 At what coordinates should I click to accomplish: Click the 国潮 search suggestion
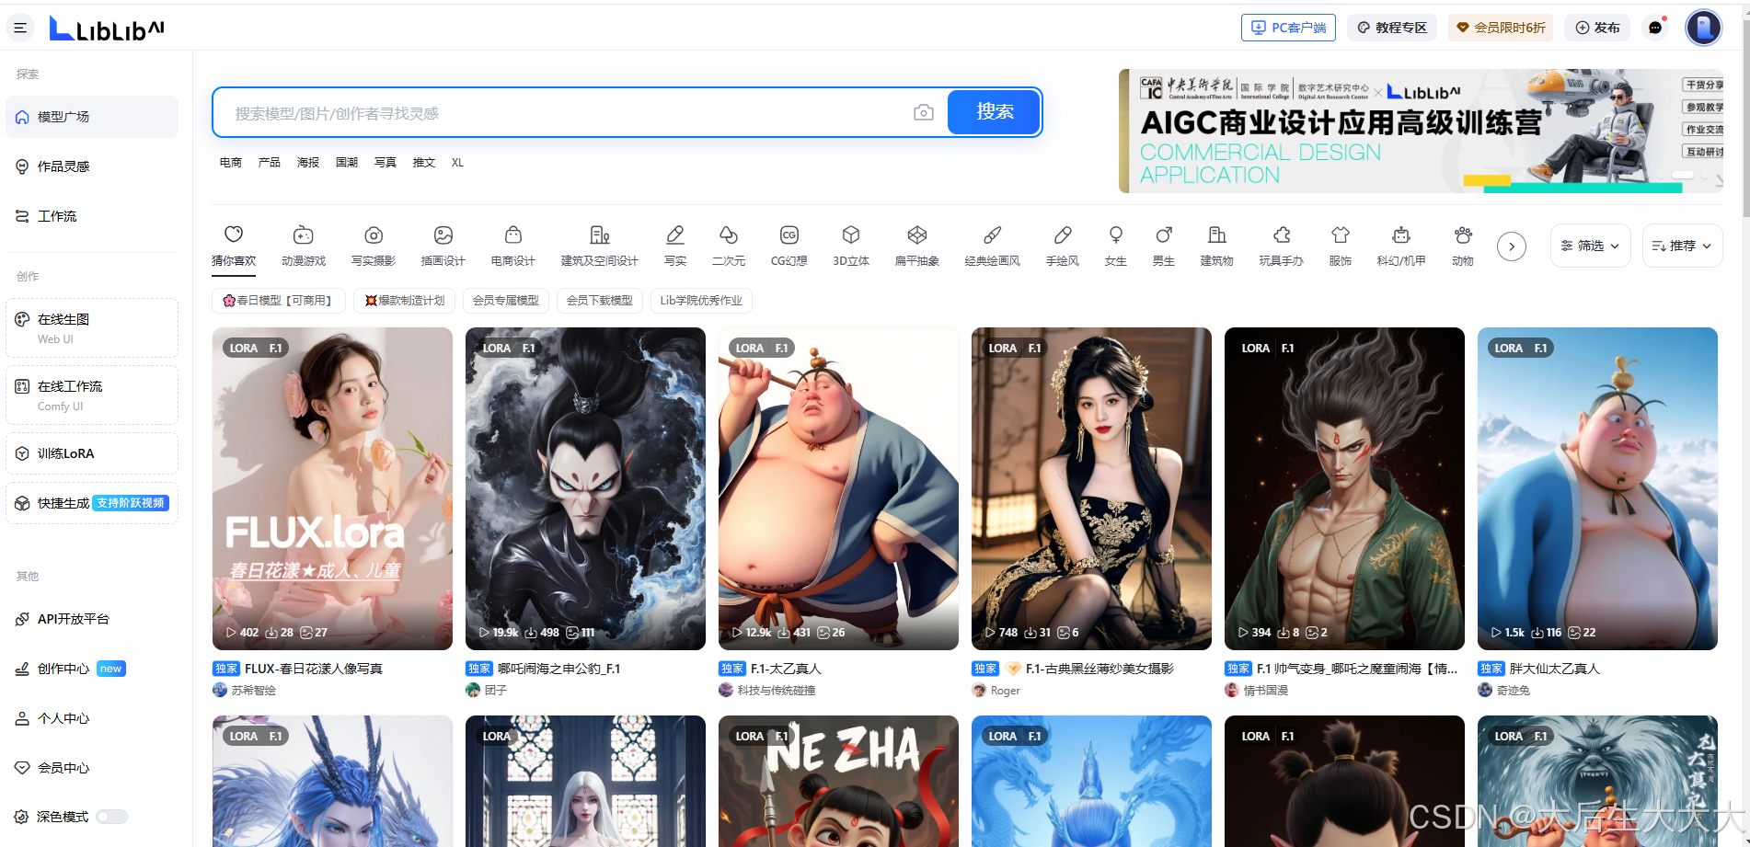[x=347, y=163]
